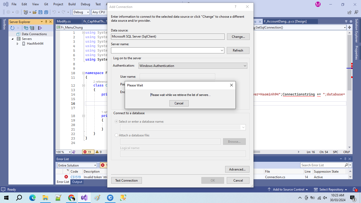
Task: Click the Open File toolbar icon
Action: point(35,12)
